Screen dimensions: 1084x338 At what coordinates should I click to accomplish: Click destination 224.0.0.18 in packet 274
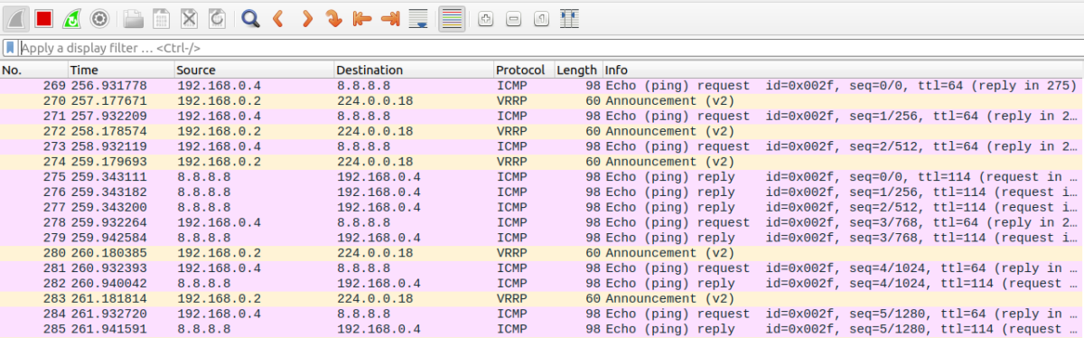[x=375, y=162]
